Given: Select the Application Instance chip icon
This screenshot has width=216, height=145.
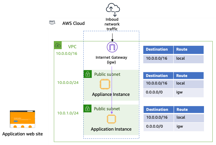Looking at the screenshot, I should (111, 119).
